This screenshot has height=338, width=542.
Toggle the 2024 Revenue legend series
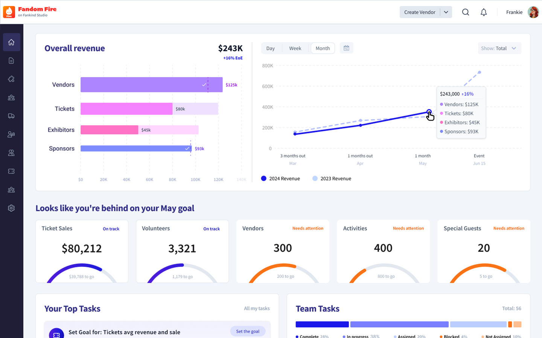tap(281, 179)
